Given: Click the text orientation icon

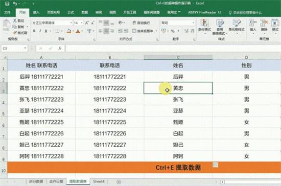Looking at the screenshot, I should [x=121, y=23].
